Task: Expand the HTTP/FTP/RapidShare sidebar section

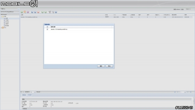Action: coord(10,12)
